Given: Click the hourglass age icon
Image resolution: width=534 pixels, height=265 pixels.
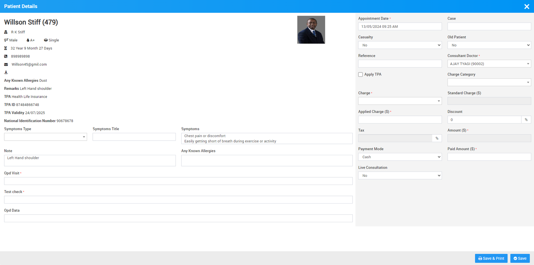Looking at the screenshot, I should point(6,48).
